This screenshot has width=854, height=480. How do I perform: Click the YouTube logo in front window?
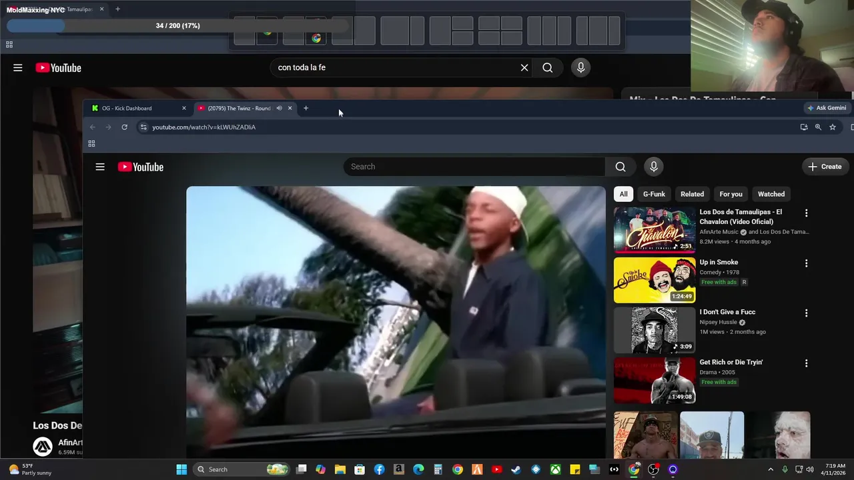click(x=141, y=167)
